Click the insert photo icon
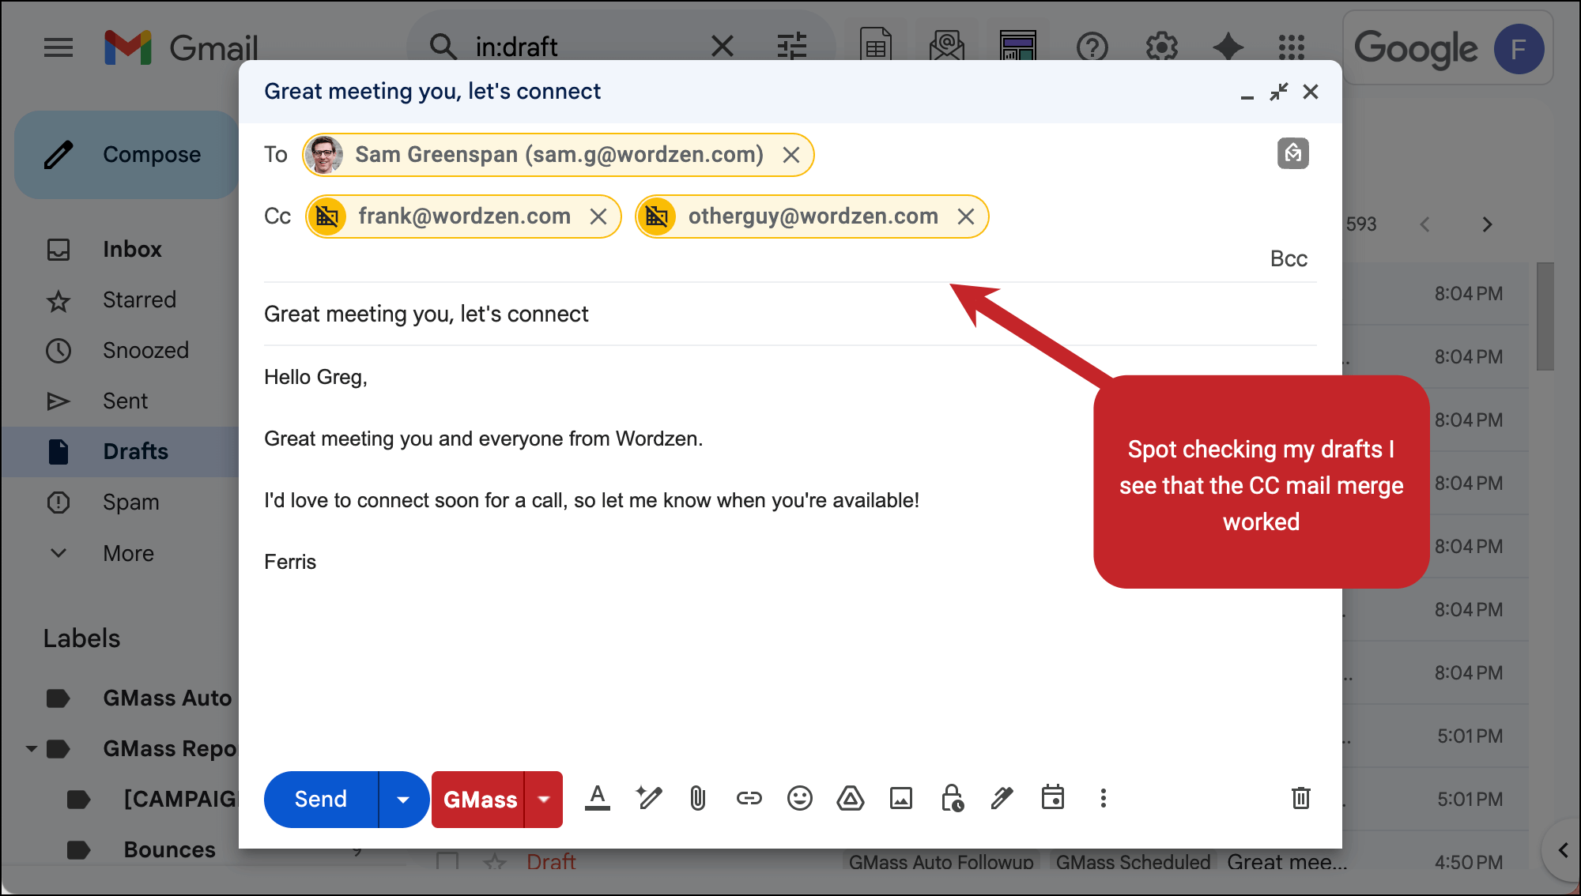 click(x=900, y=799)
